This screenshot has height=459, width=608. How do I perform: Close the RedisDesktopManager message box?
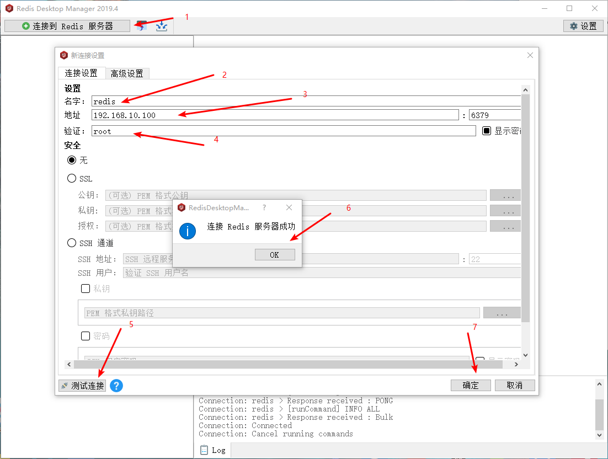pyautogui.click(x=289, y=208)
